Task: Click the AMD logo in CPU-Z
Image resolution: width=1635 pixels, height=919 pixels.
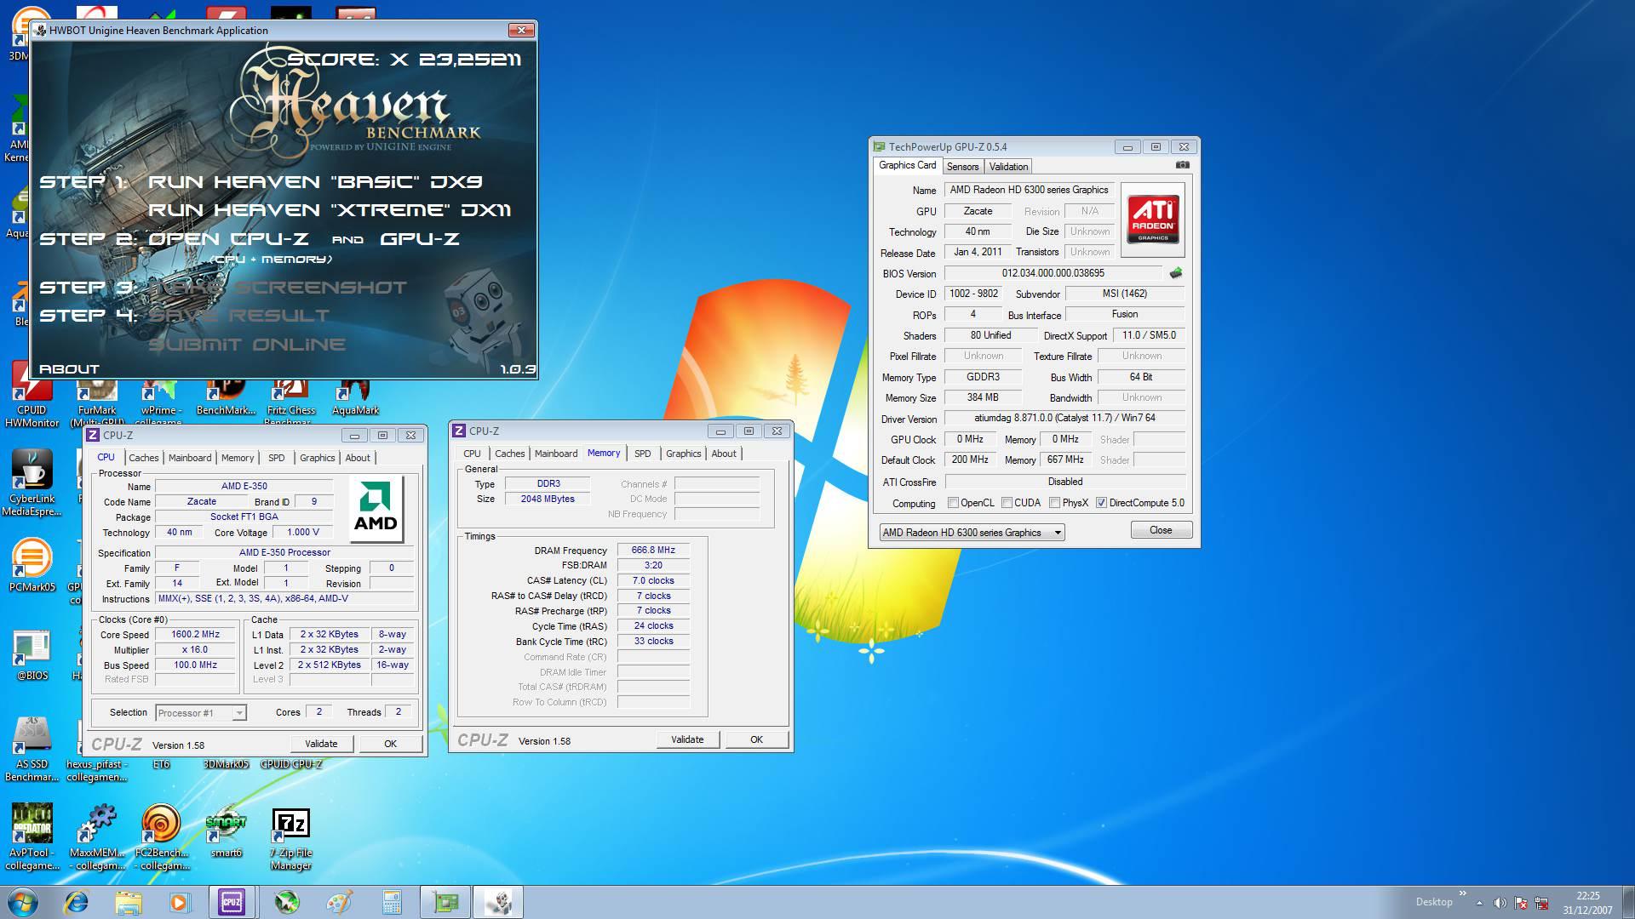Action: pyautogui.click(x=376, y=508)
